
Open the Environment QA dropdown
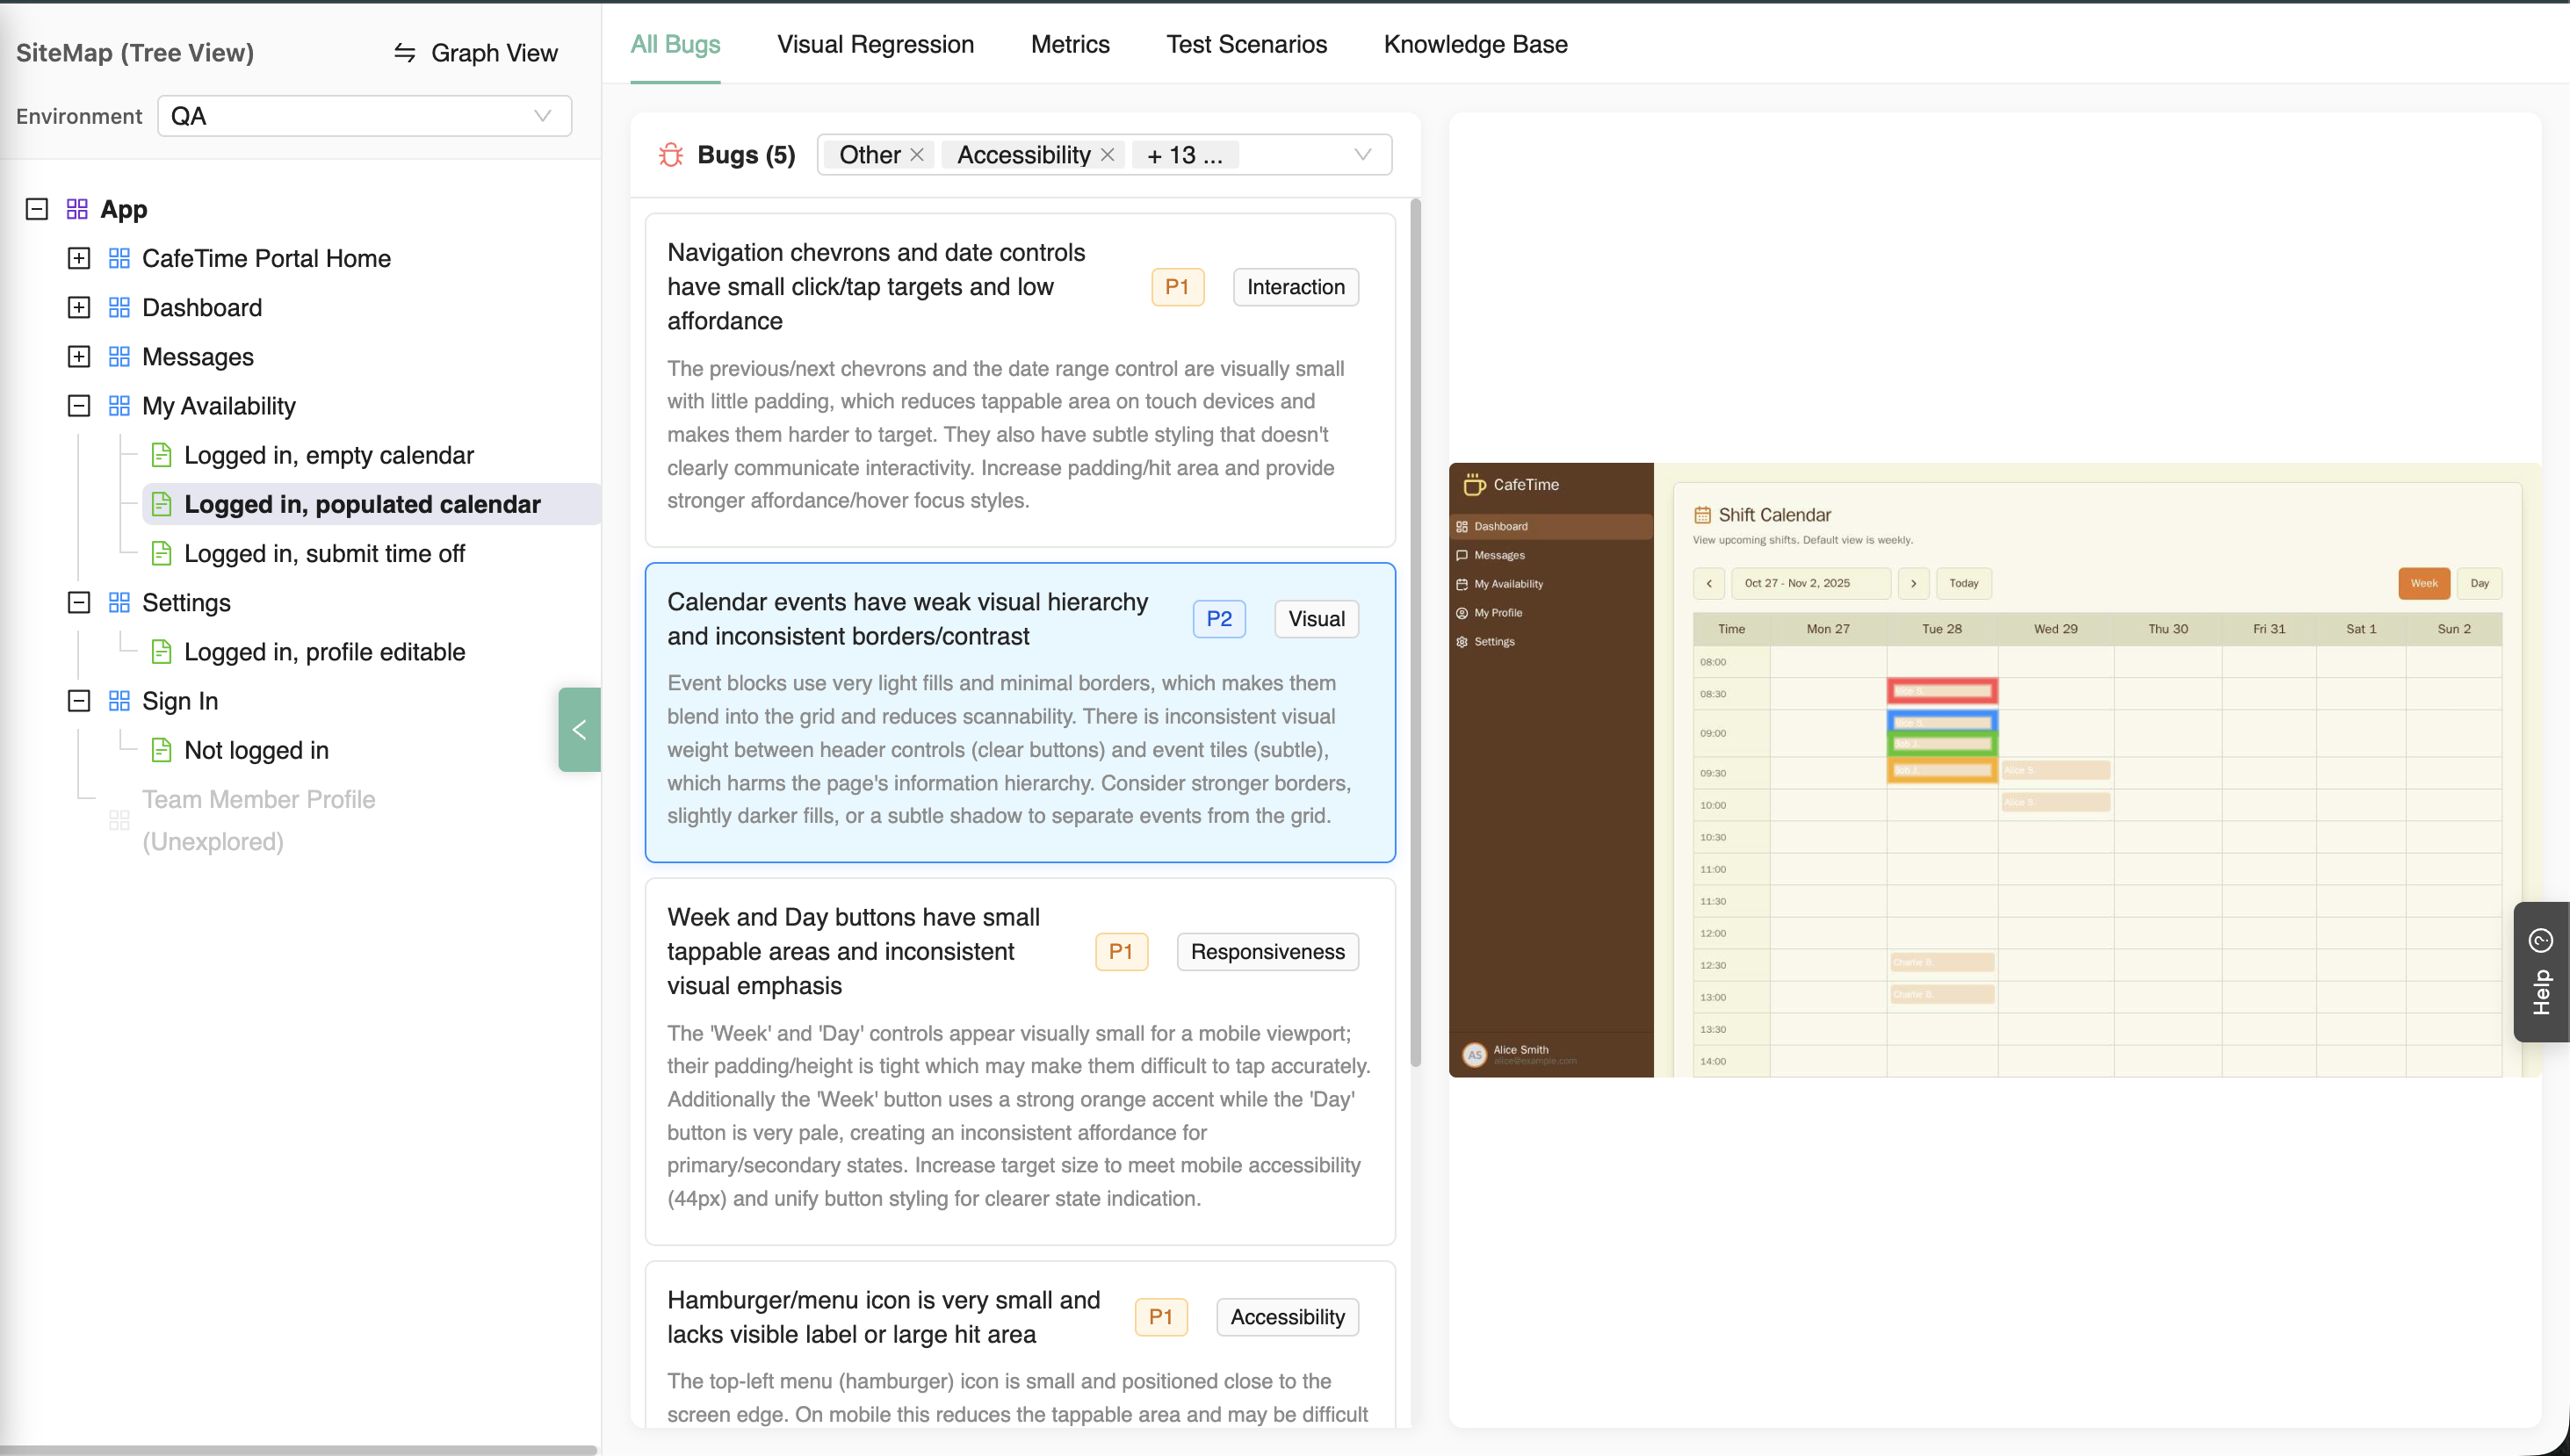click(364, 116)
